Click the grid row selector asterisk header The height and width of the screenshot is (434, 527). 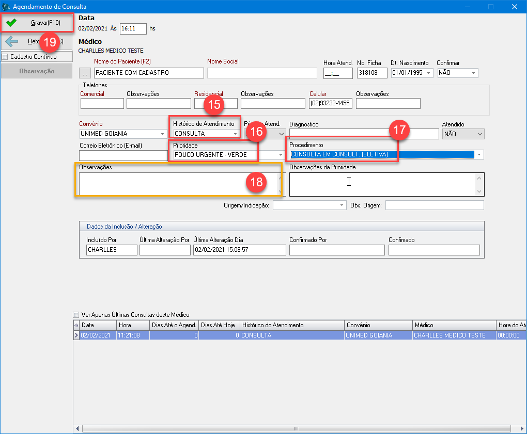pyautogui.click(x=76, y=325)
